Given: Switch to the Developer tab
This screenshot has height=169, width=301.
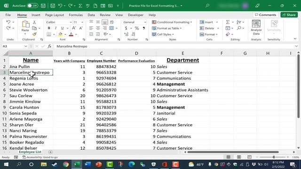Looking at the screenshot, I should click(x=135, y=15).
